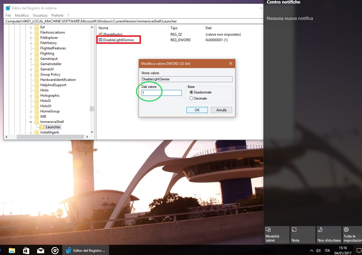Expand the Group Policy key
Viewport: 362px width, 255px height.
click(31, 74)
